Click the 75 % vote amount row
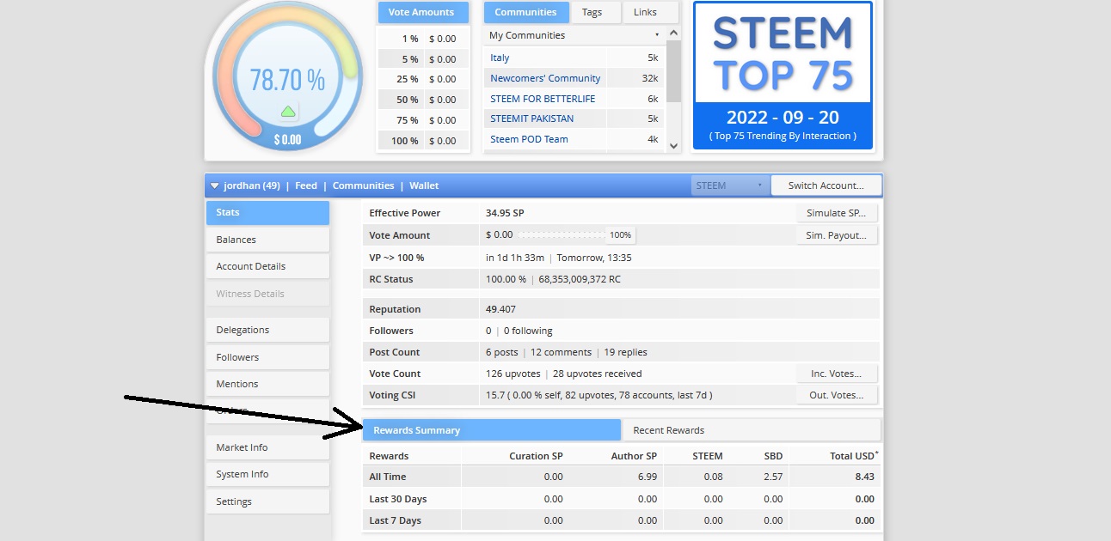The image size is (1111, 541). pyautogui.click(x=423, y=120)
